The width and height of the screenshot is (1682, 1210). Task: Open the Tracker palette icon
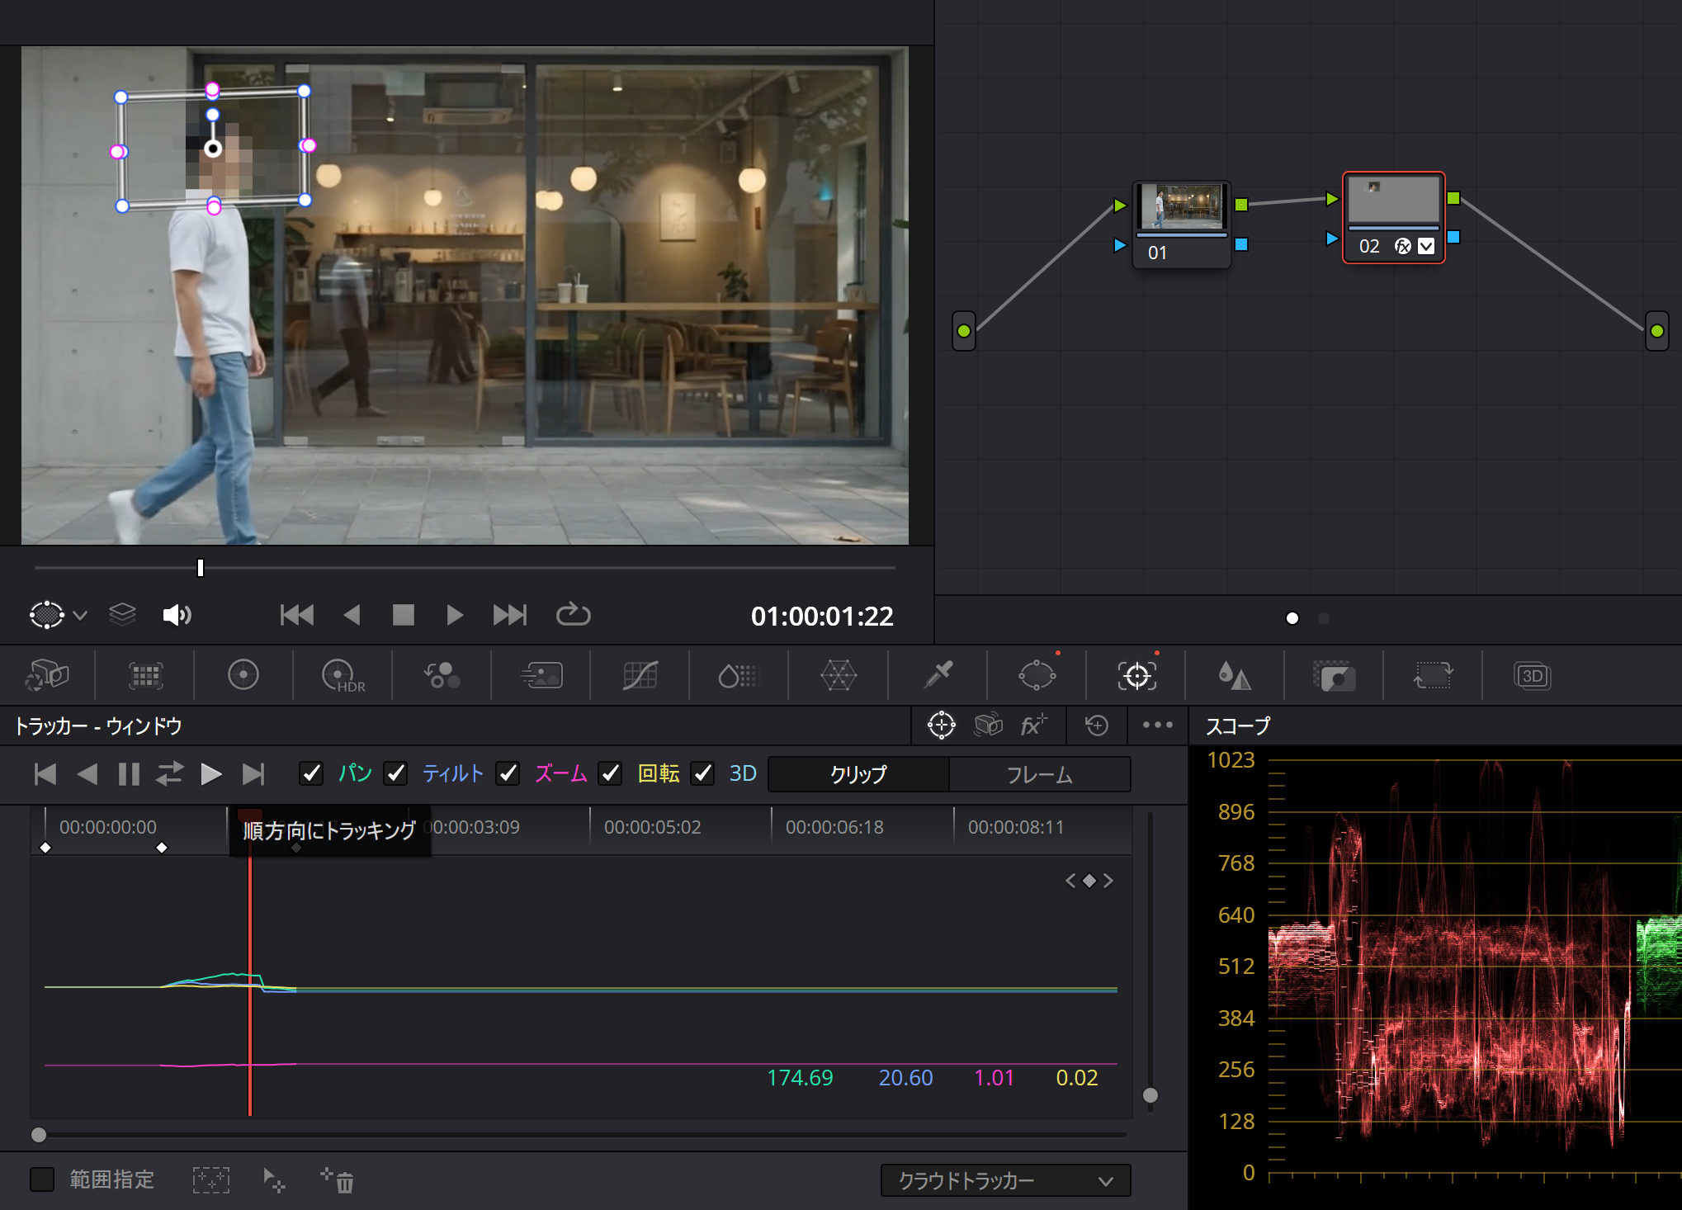[x=1136, y=676]
